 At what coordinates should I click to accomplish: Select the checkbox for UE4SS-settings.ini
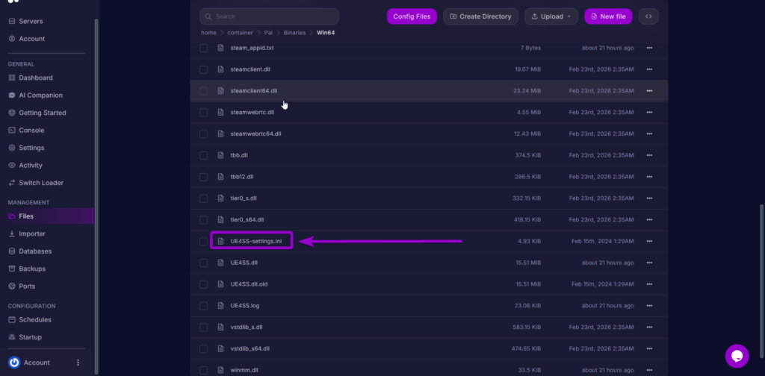click(x=203, y=242)
